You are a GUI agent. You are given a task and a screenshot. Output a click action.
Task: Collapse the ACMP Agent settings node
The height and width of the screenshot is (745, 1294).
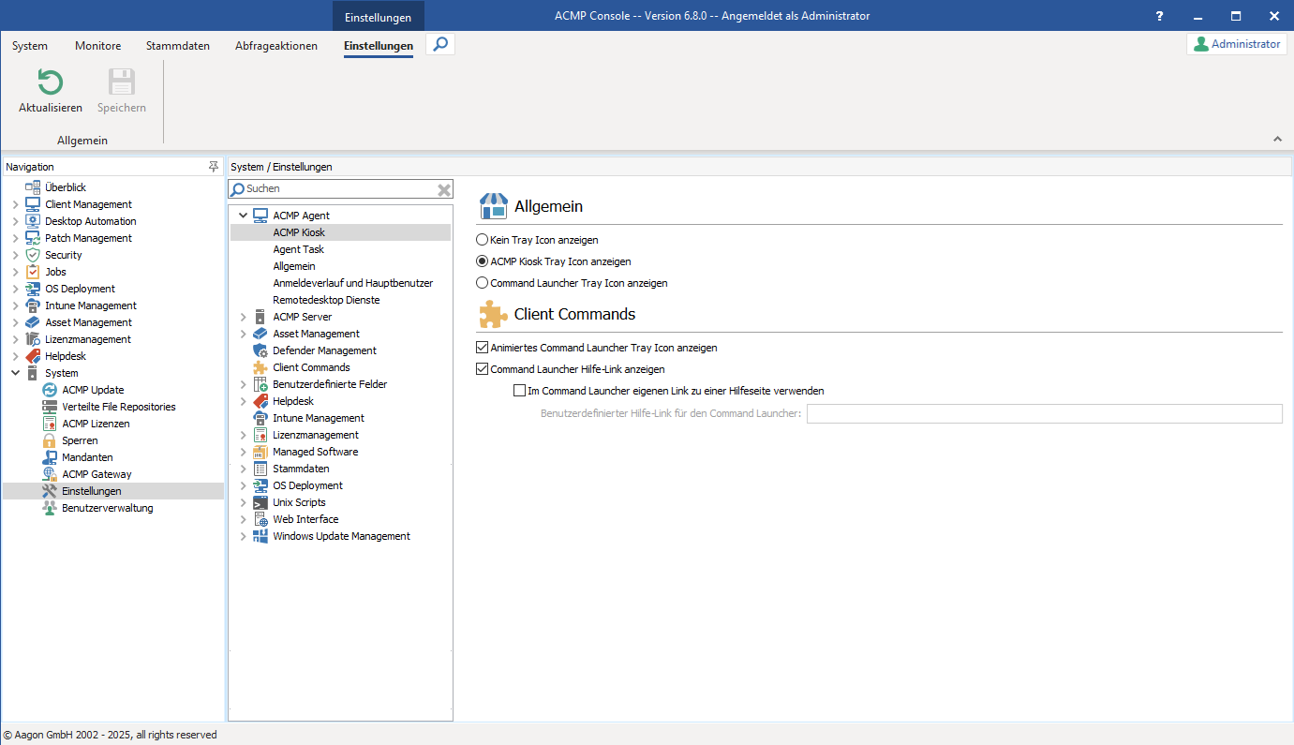click(244, 216)
